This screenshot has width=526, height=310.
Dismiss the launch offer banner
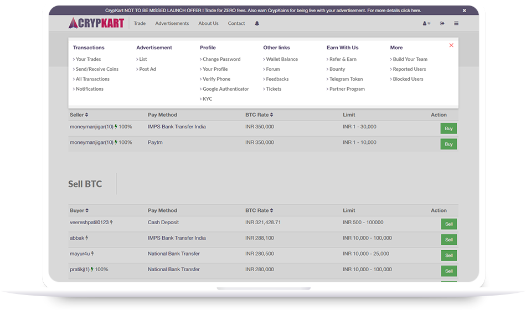(464, 11)
